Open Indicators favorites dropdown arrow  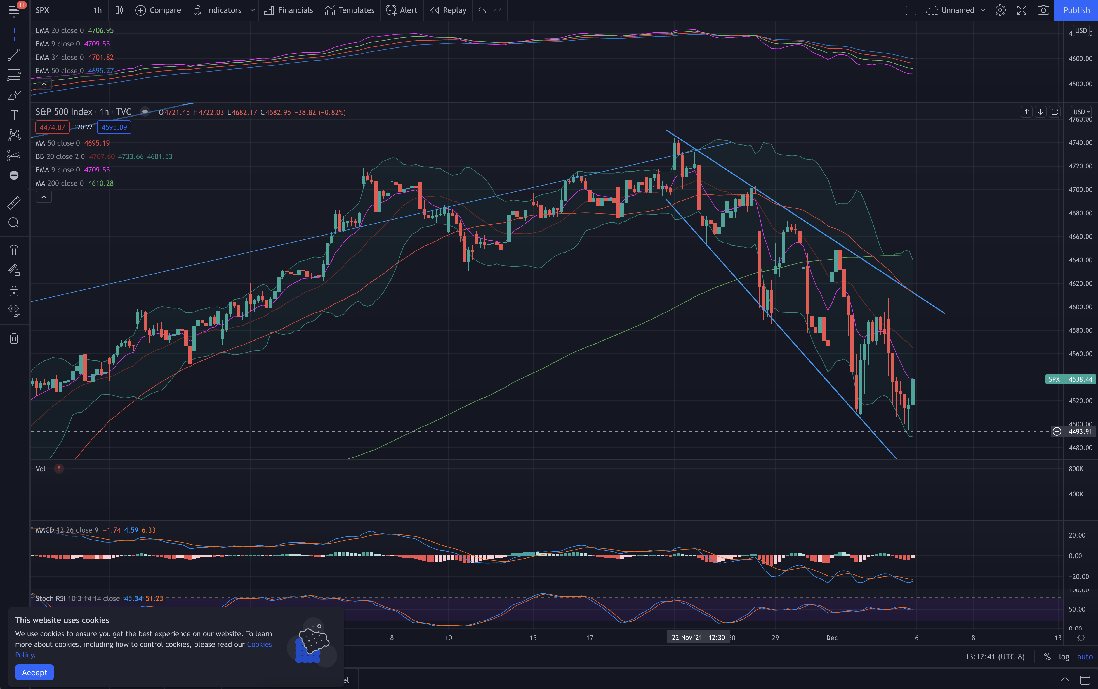tap(252, 10)
